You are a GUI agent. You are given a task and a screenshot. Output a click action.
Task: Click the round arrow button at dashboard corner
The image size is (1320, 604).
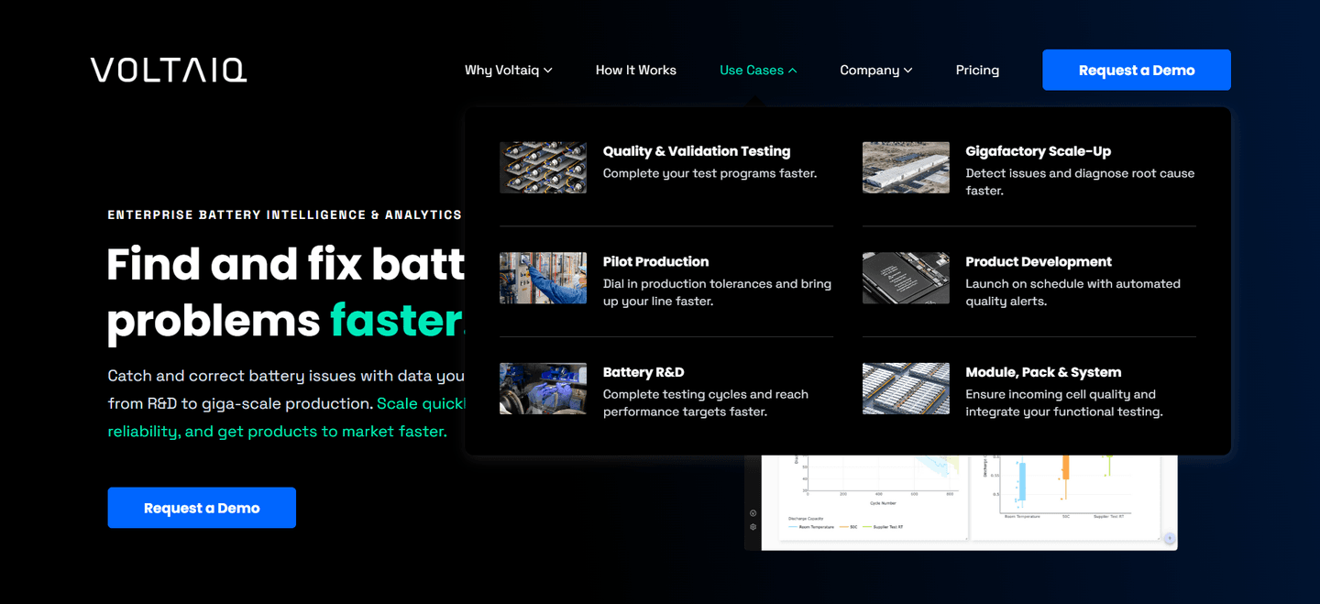pyautogui.click(x=1170, y=539)
